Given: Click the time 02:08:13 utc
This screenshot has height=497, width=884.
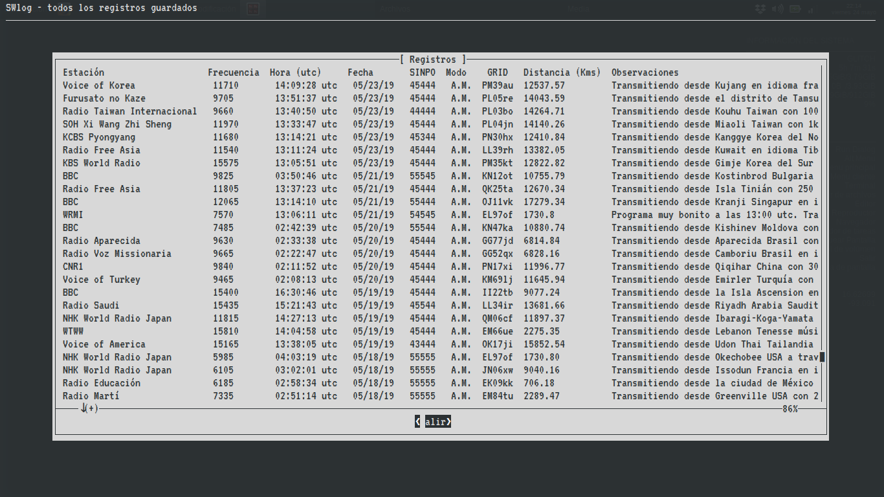Looking at the screenshot, I should pyautogui.click(x=306, y=280).
